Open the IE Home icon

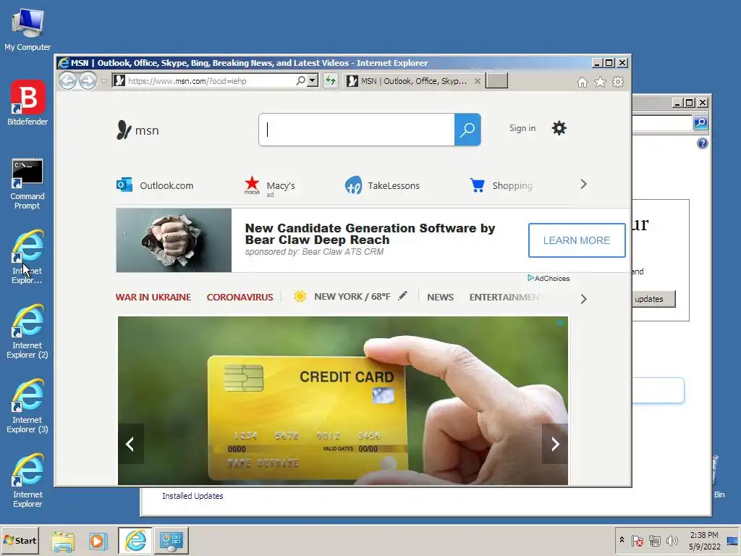583,83
